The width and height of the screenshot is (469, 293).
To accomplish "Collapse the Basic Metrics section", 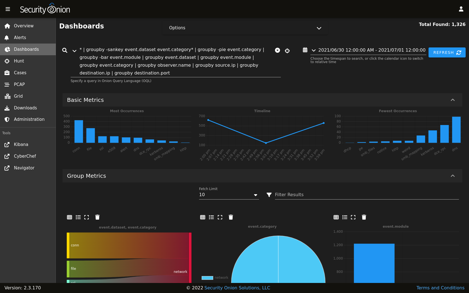I will pyautogui.click(x=453, y=100).
